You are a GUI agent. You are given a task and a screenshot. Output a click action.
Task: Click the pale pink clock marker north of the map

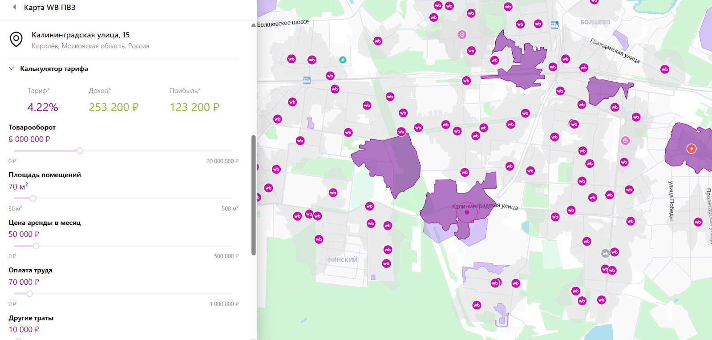click(x=462, y=35)
